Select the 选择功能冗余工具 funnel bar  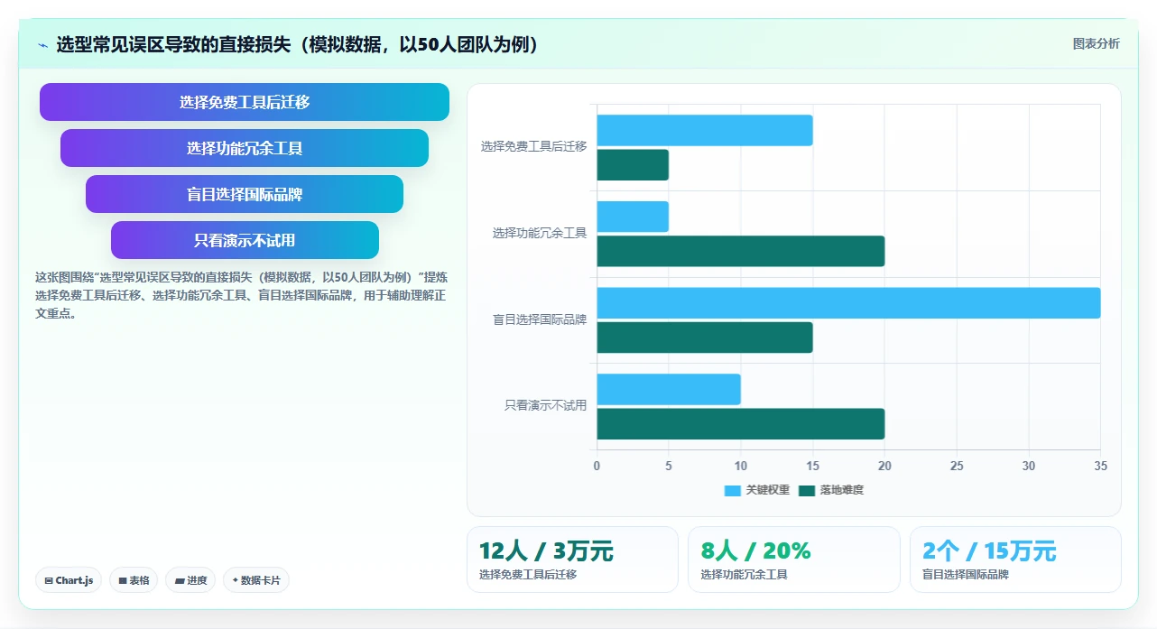(245, 148)
